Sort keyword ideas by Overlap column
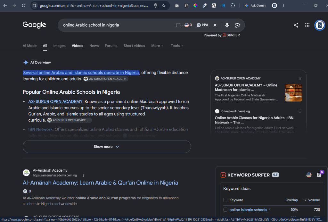The image size is (328, 222). [x=291, y=200]
